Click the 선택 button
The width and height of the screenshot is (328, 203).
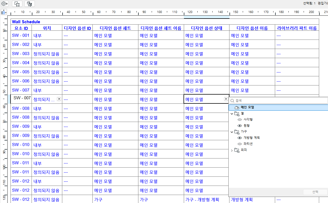tap(315, 192)
